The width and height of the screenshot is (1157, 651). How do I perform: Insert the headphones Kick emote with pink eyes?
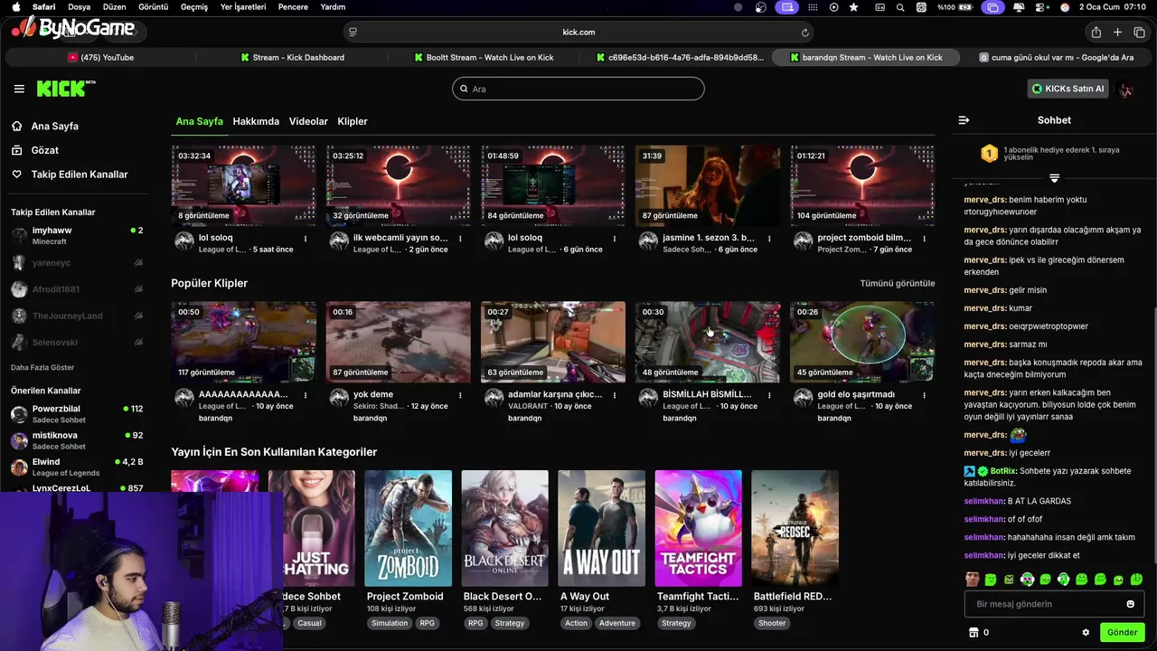1027,579
